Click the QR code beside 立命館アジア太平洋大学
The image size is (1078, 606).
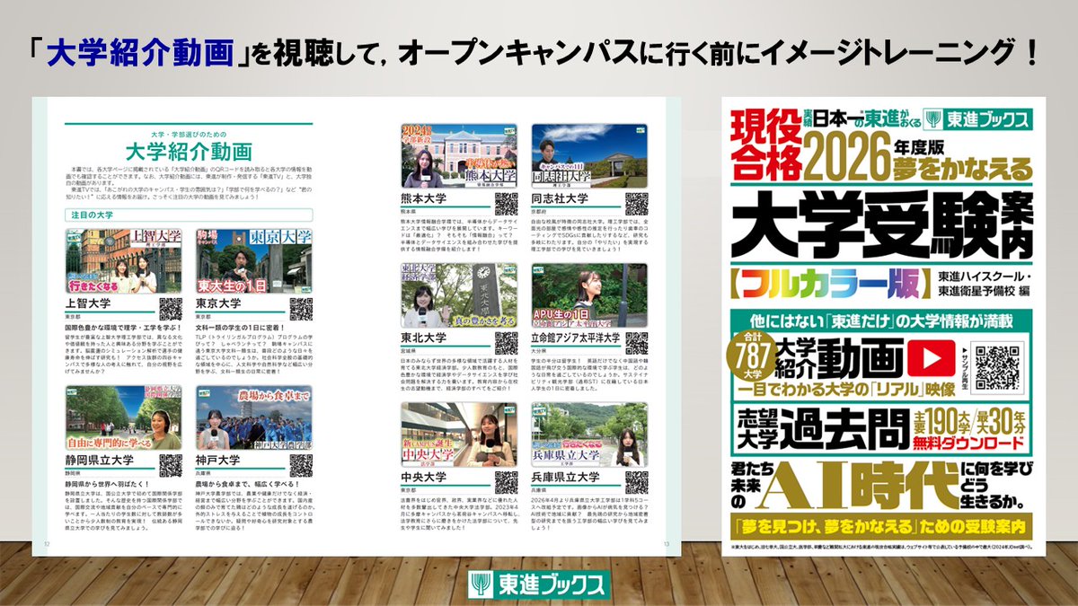[637, 343]
